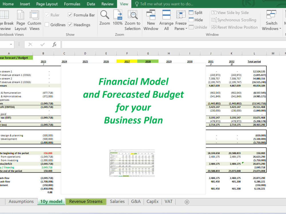Click the Split window icon
The image size is (286, 214).
point(195,13)
